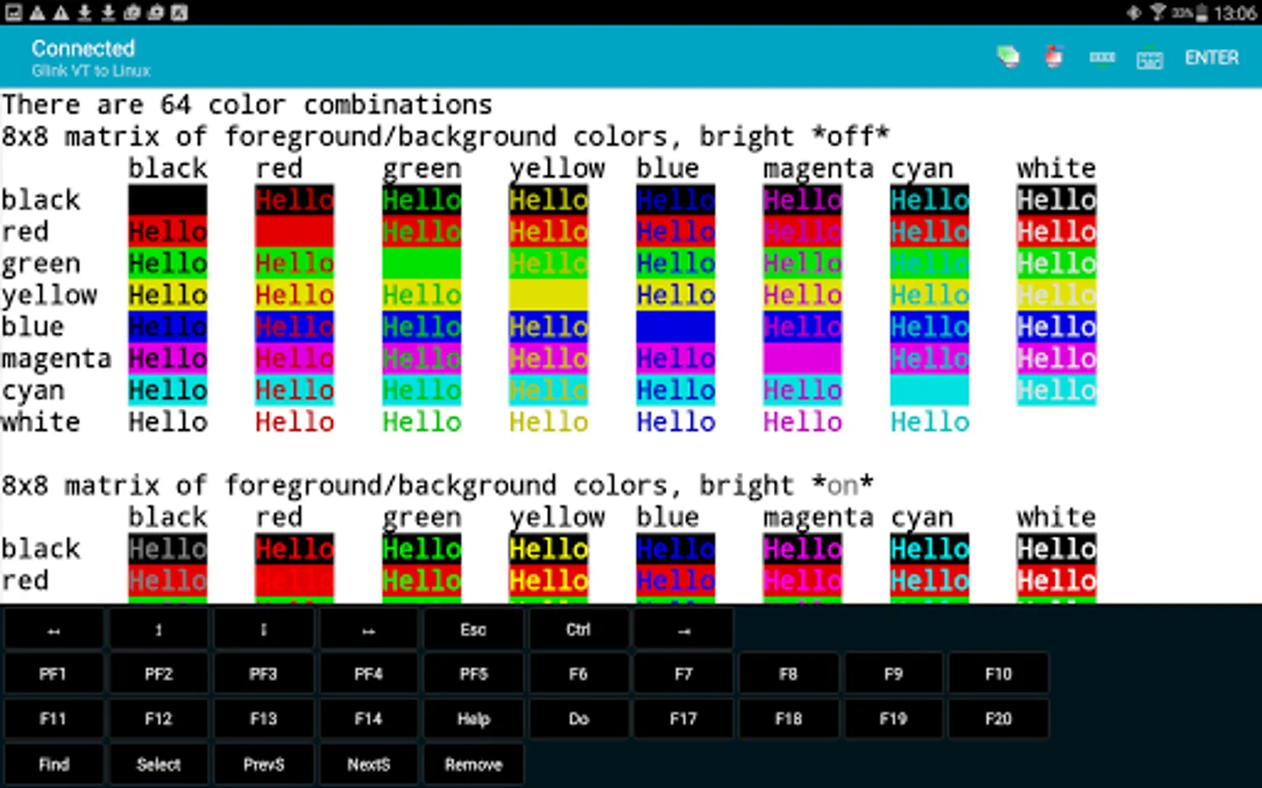Tap the solid magenta color block
This screenshot has width=1262, height=788.
pos(802,358)
